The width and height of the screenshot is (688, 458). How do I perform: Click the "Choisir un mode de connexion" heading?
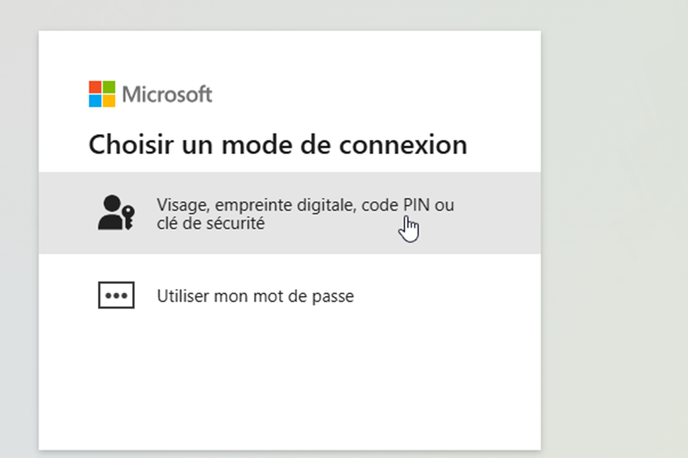tap(278, 144)
